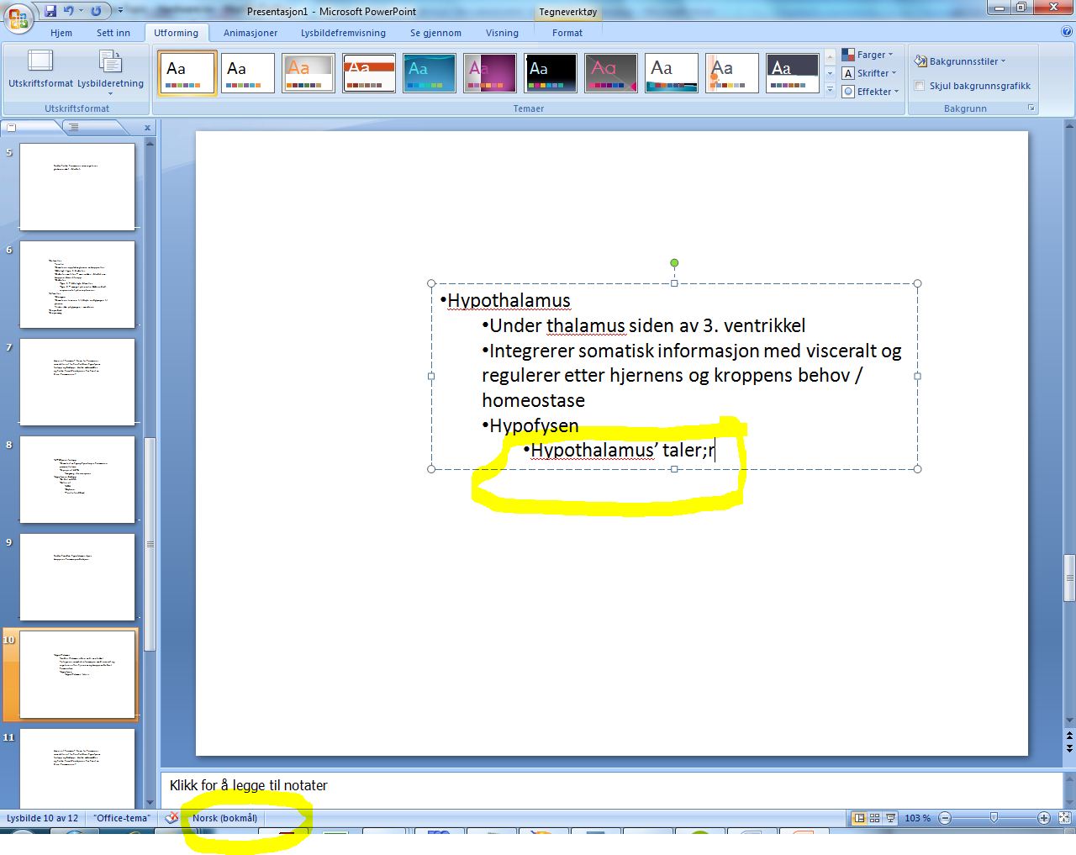The height and width of the screenshot is (855, 1076).
Task: Open the undo history dropdown arrow
Action: 81,11
